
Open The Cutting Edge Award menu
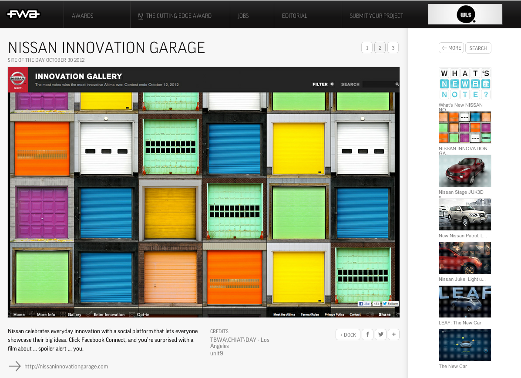[179, 16]
